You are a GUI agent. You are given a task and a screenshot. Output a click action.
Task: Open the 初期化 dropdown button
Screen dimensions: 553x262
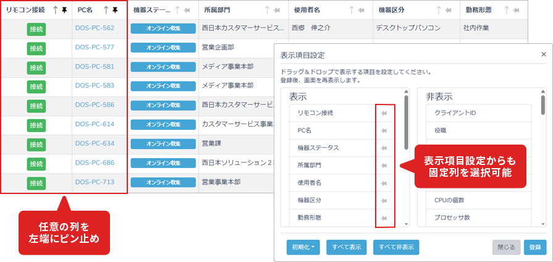303,248
